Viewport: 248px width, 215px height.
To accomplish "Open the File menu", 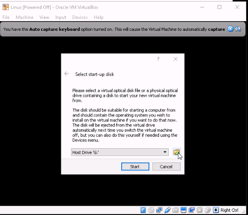I will click(6, 17).
